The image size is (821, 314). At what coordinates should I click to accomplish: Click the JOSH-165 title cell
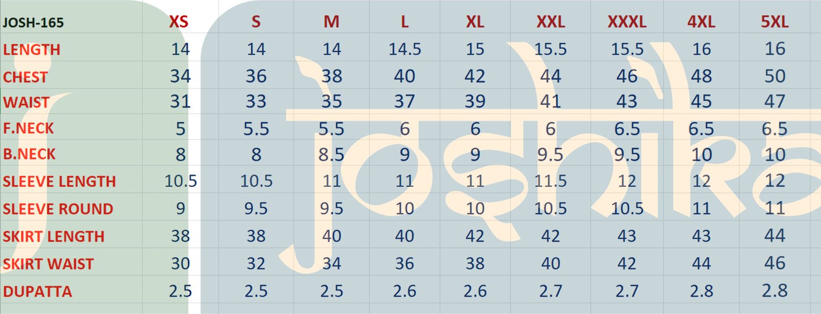(x=33, y=23)
